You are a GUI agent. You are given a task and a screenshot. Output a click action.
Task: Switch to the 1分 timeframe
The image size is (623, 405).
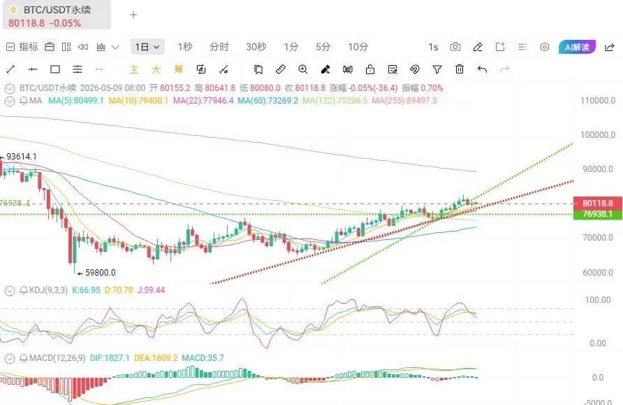(x=291, y=47)
